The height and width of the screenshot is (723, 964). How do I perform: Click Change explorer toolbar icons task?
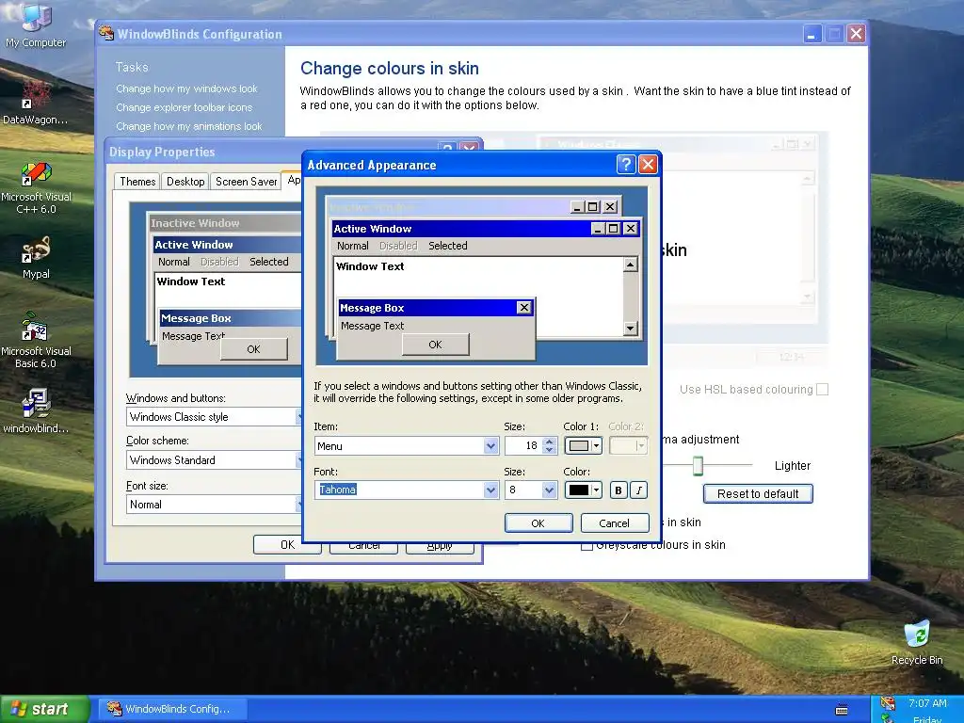184,107
